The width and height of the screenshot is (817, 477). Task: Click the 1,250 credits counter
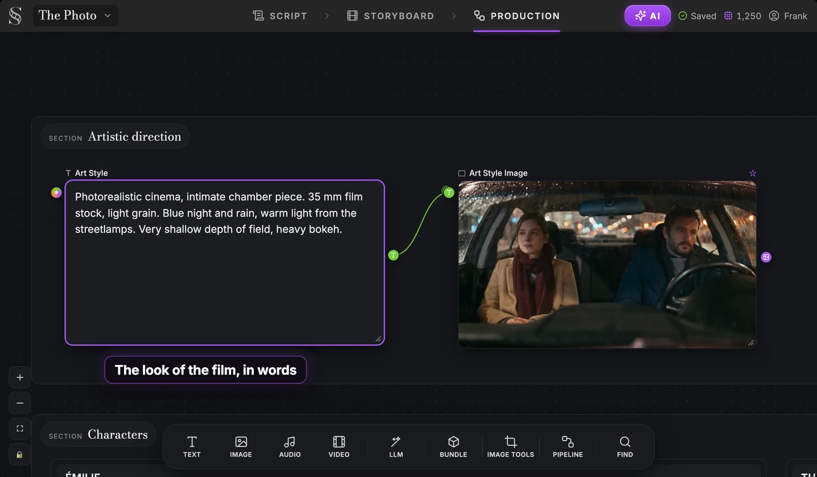(x=742, y=16)
